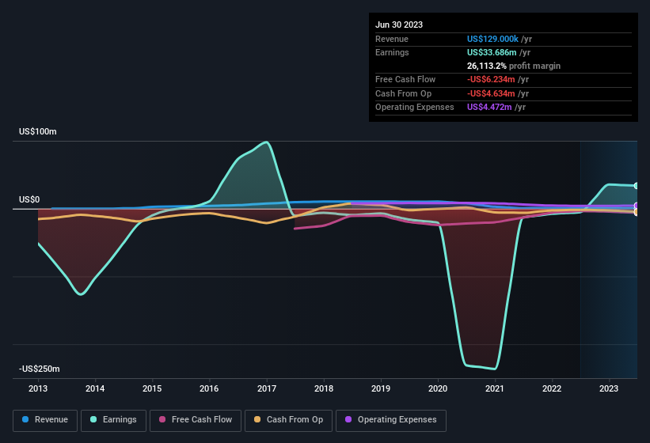Screen dimensions: 650x443
Task: Click the Earnings endpoint marker on chart
Action: coord(637,186)
